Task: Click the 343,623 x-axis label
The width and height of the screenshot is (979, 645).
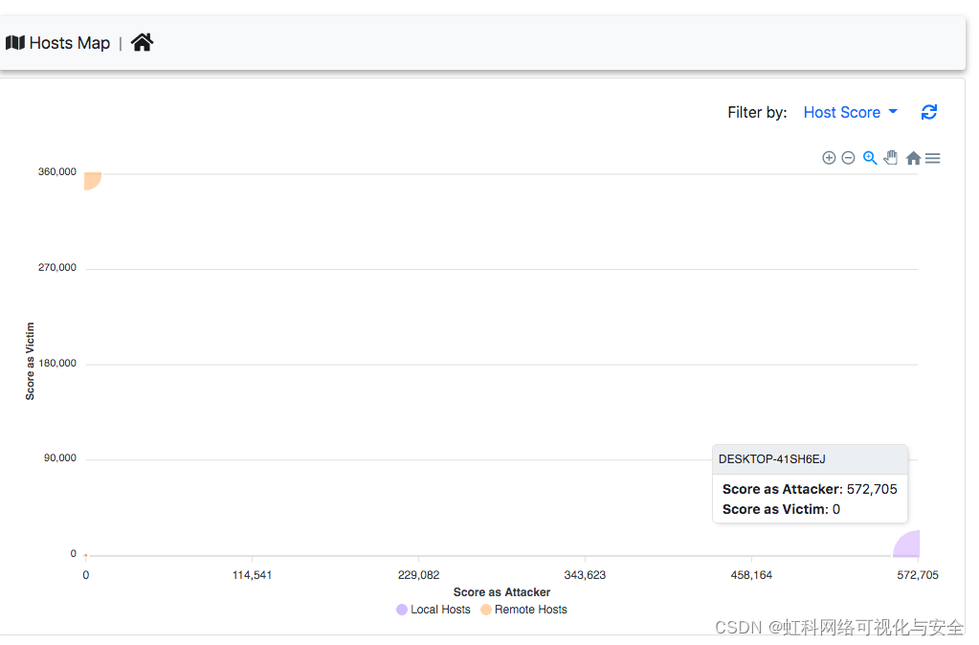Action: 585,575
